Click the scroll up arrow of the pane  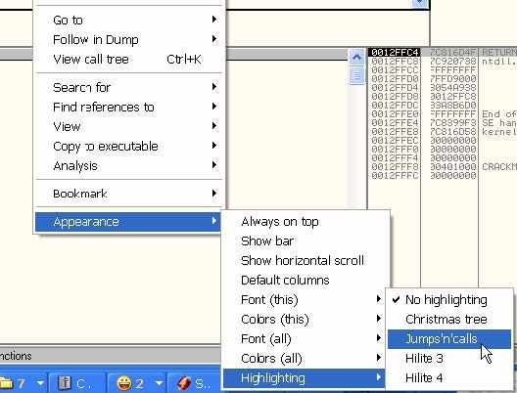[x=356, y=58]
